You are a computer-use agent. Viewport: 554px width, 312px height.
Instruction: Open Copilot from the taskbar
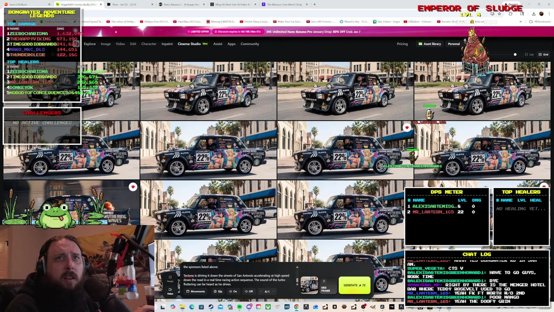pyautogui.click(x=173, y=307)
